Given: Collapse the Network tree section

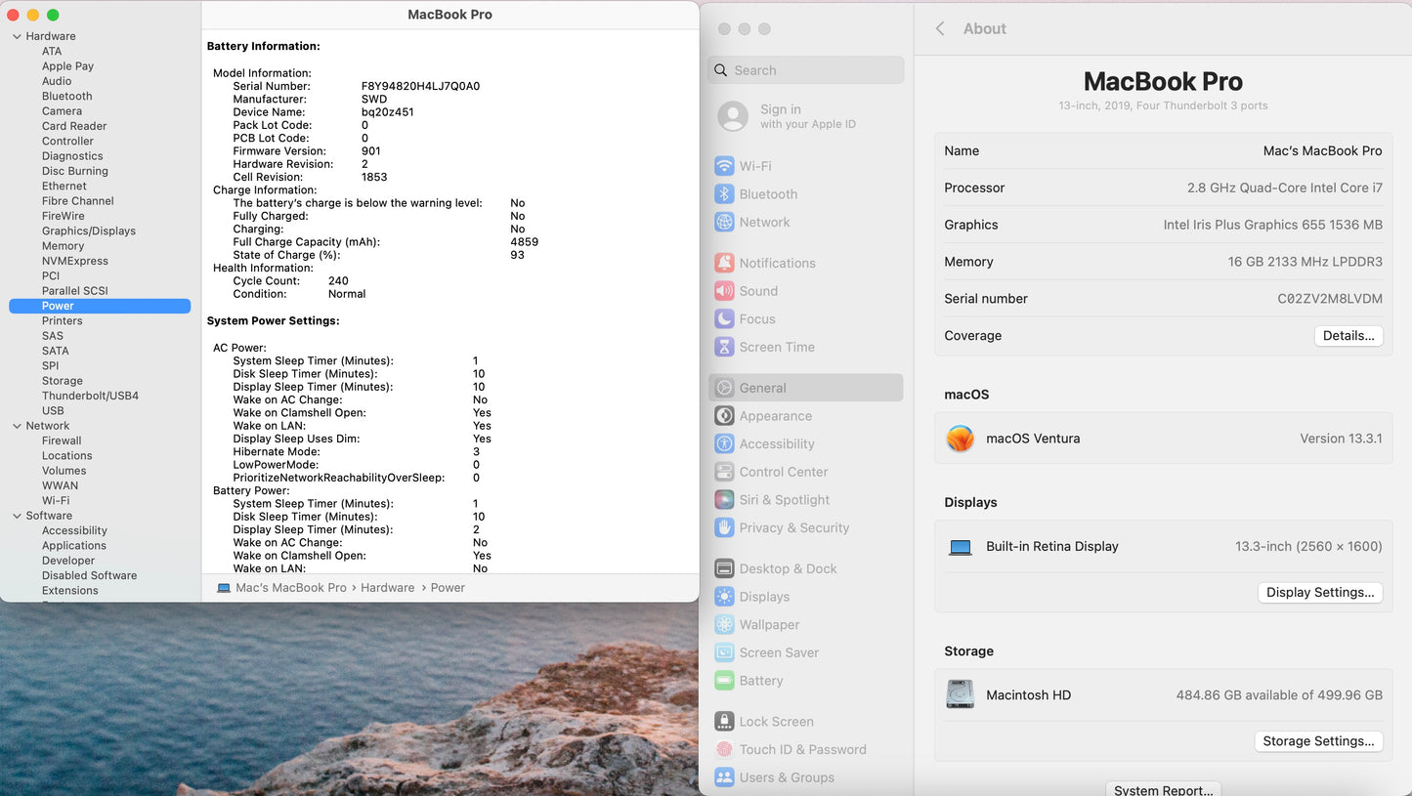Looking at the screenshot, I should click(17, 426).
